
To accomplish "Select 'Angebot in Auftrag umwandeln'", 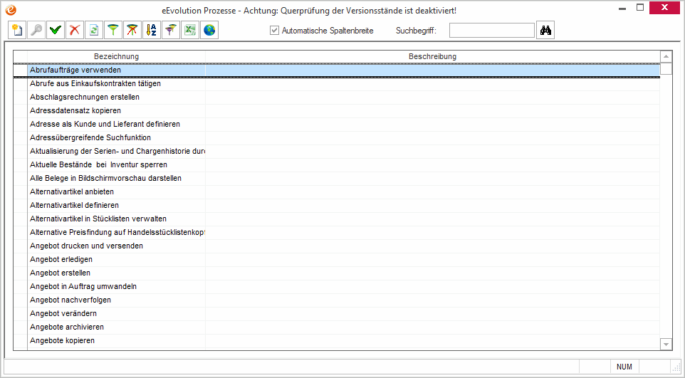I will pyautogui.click(x=336, y=287).
